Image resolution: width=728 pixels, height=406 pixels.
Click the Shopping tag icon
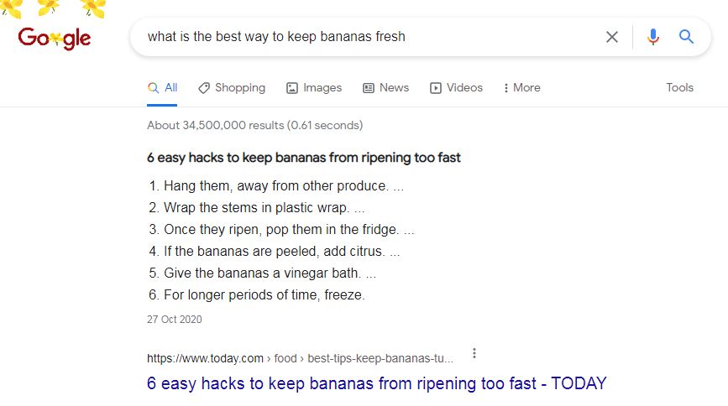(204, 88)
